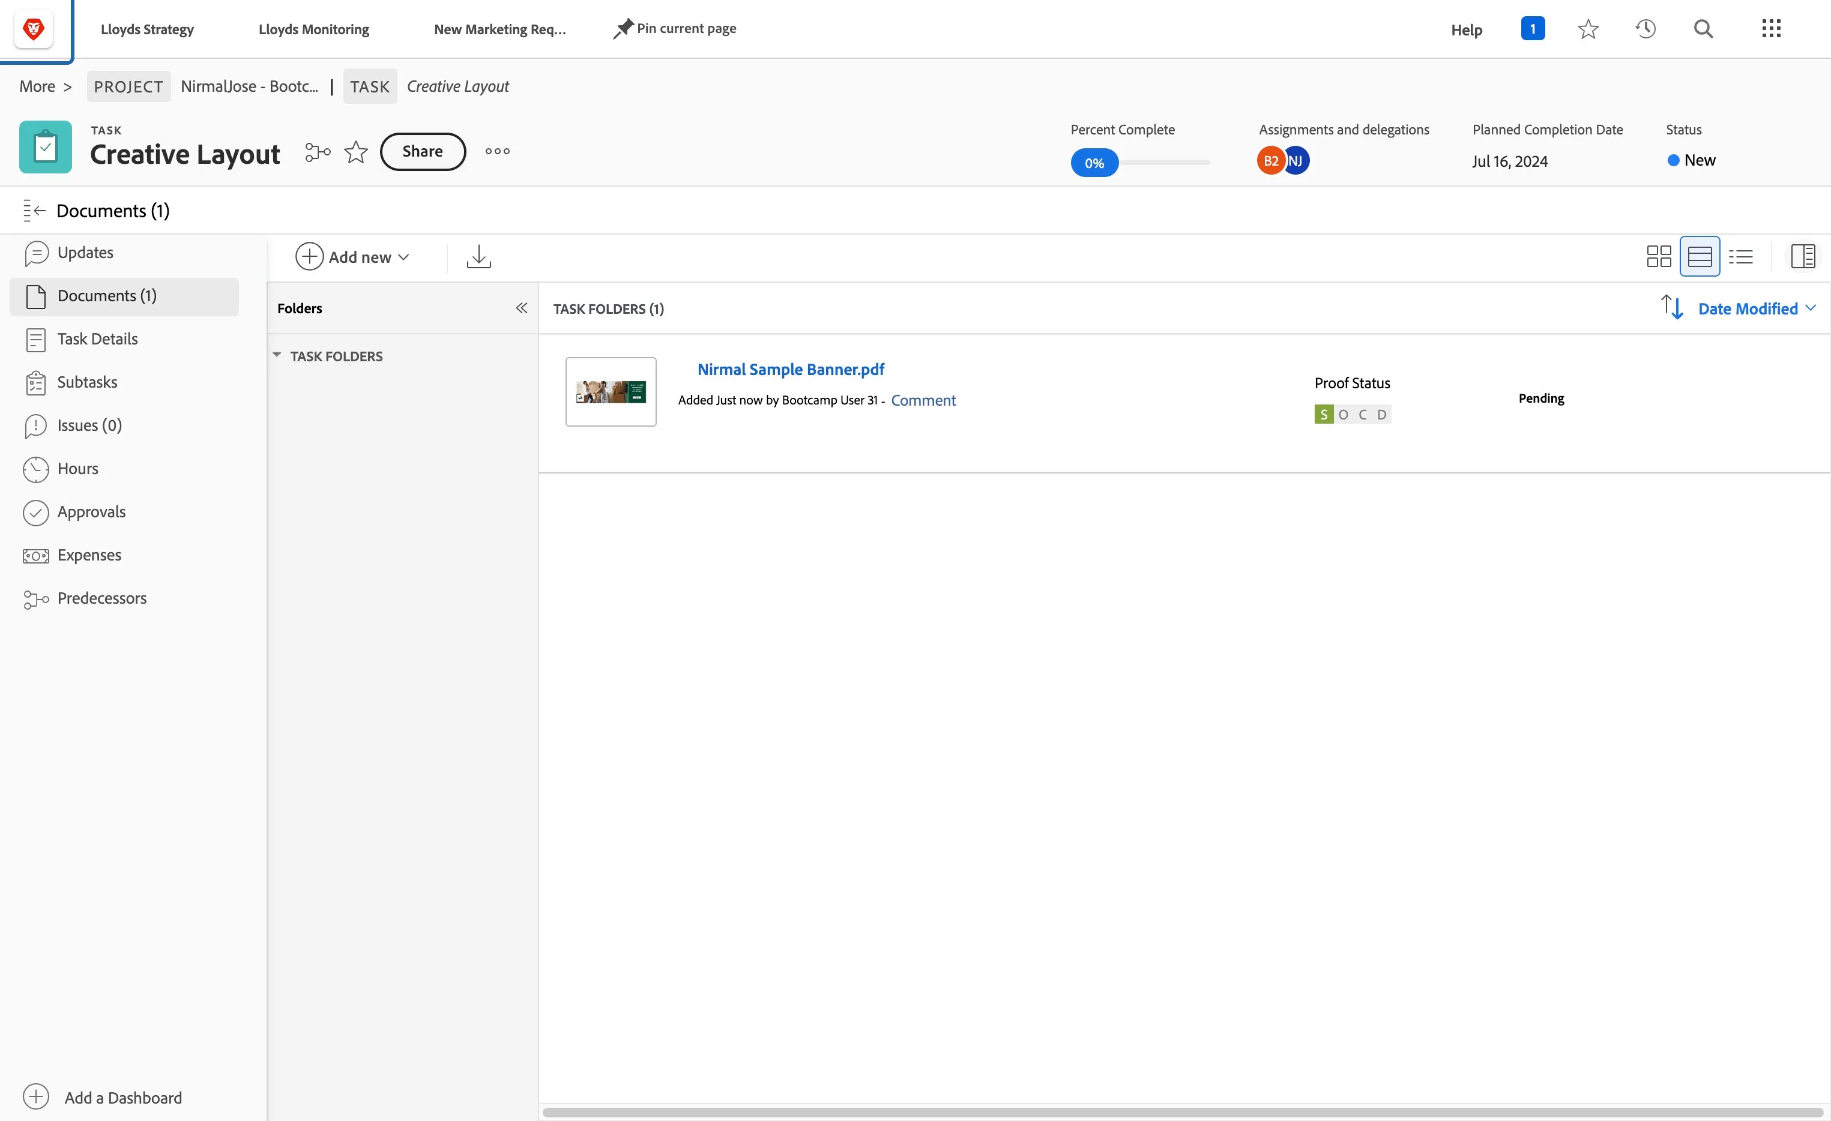Open the Subtasks section

click(x=124, y=383)
